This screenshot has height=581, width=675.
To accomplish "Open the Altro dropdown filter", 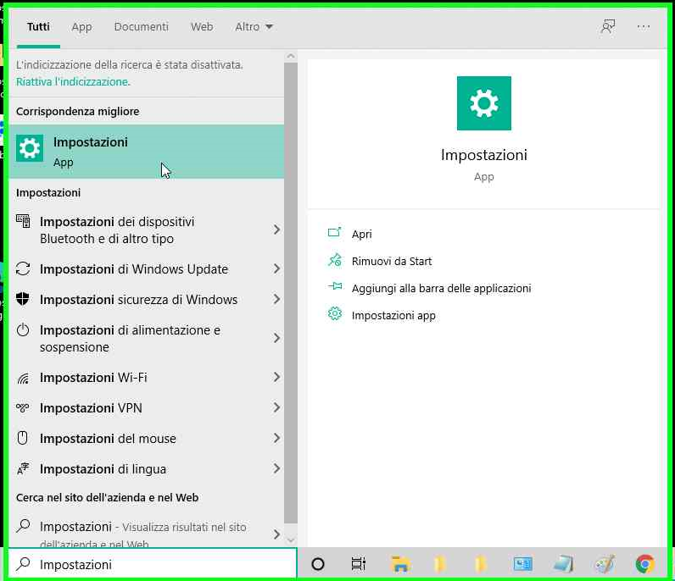I will click(254, 26).
